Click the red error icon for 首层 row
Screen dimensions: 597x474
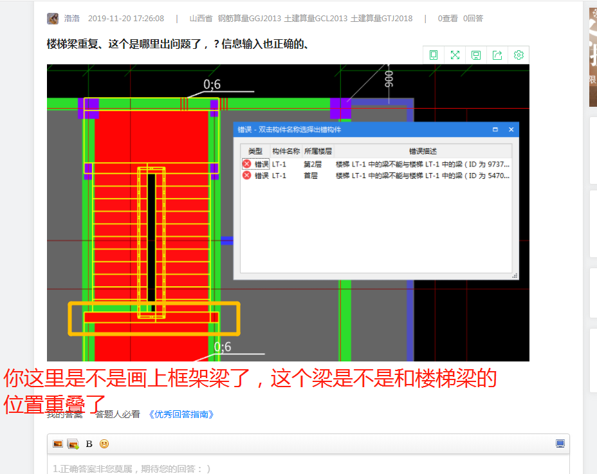[x=247, y=175]
